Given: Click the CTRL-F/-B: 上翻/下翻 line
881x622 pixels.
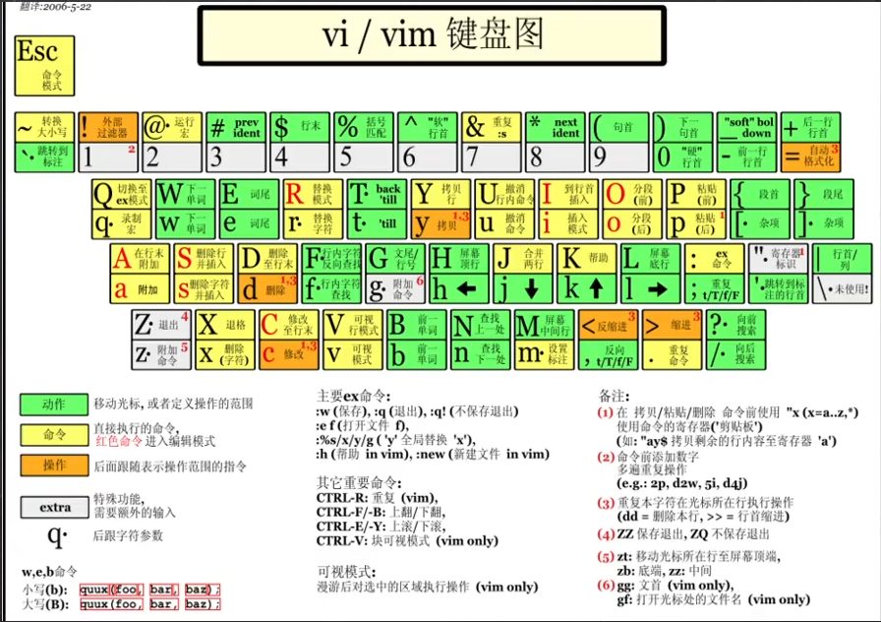Looking at the screenshot, I should click(x=381, y=512).
